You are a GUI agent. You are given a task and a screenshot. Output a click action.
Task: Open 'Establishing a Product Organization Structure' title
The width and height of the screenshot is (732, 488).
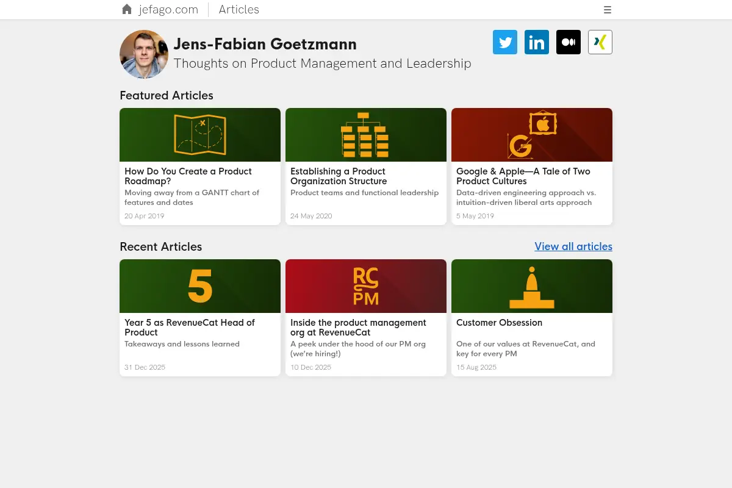point(339,176)
